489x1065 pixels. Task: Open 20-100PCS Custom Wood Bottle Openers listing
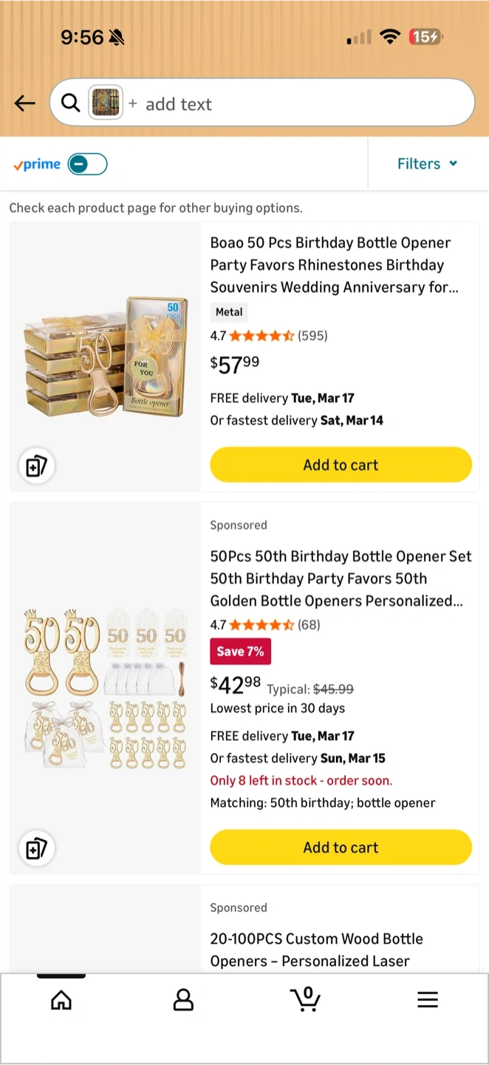pyautogui.click(x=316, y=950)
